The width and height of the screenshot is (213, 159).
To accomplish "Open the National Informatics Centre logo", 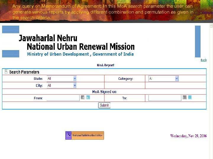I will (85, 135).
